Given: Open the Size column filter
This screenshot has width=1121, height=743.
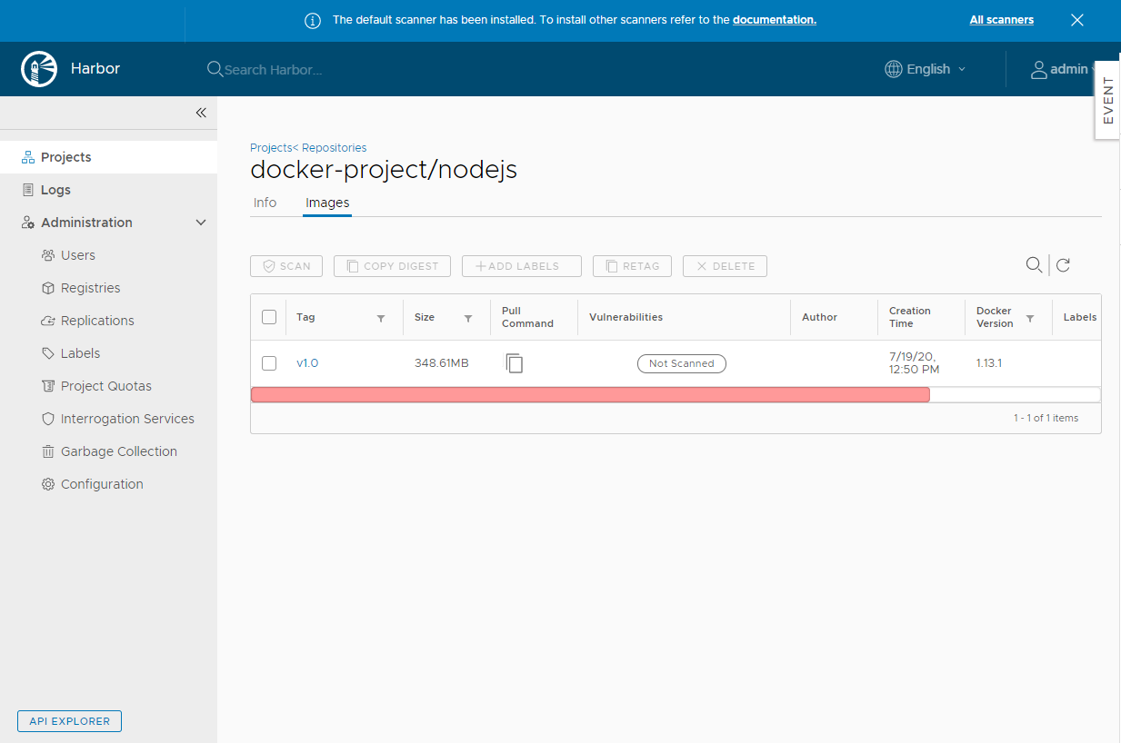Looking at the screenshot, I should click(x=468, y=318).
